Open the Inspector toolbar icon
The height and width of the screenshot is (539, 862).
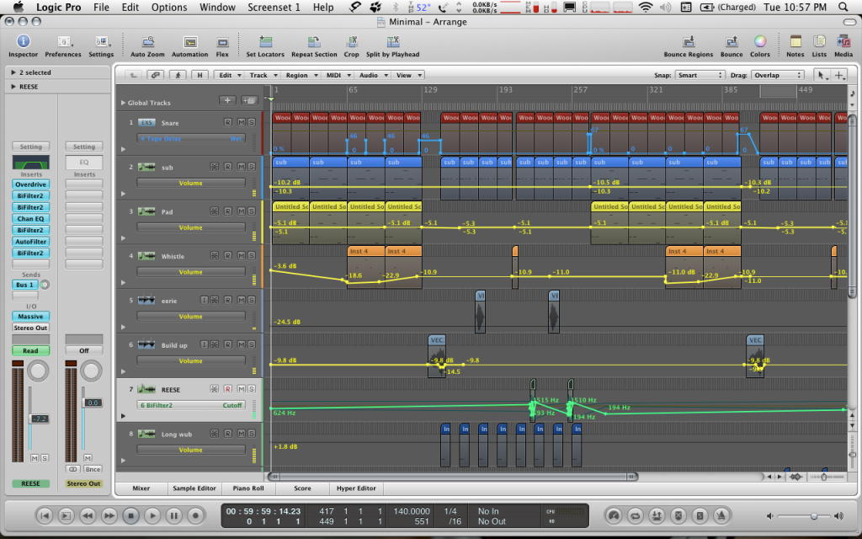coord(23,42)
